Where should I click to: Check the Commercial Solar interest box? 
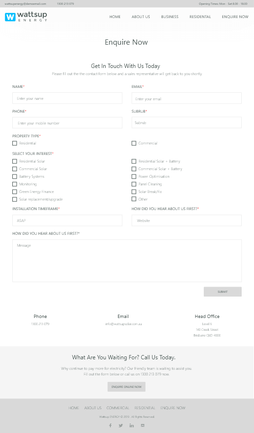[x=15, y=169]
